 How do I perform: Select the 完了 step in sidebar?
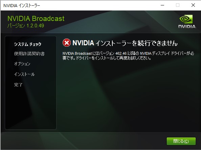(x=18, y=84)
